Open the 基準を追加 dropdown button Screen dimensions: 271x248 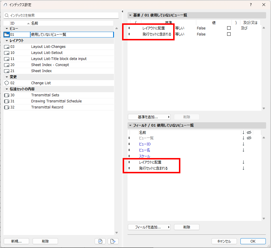149,117
